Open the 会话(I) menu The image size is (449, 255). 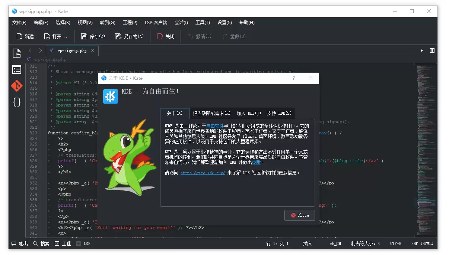tap(181, 23)
